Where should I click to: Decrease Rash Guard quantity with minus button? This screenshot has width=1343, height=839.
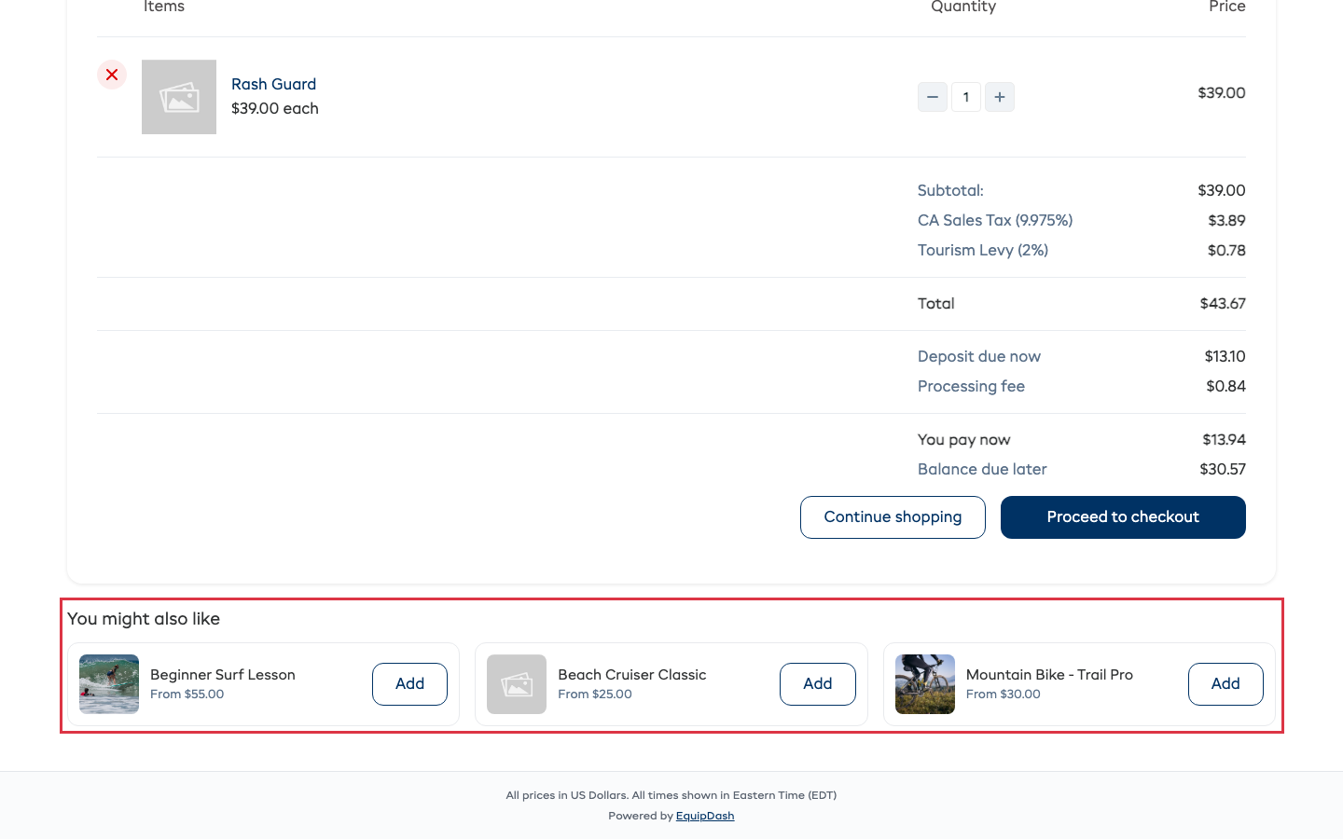(933, 97)
